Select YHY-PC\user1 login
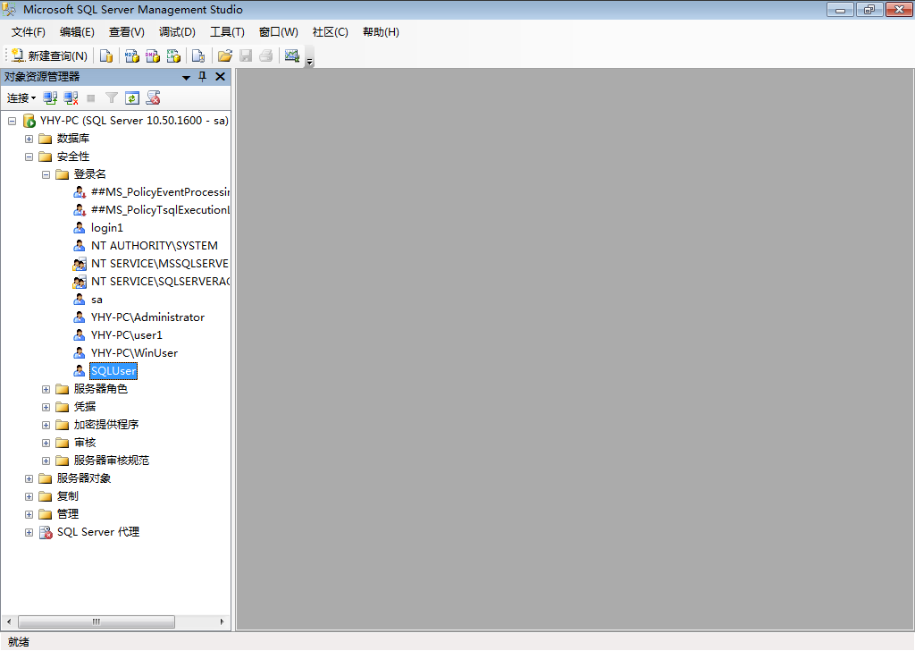Viewport: 915px width, 651px height. tap(127, 335)
